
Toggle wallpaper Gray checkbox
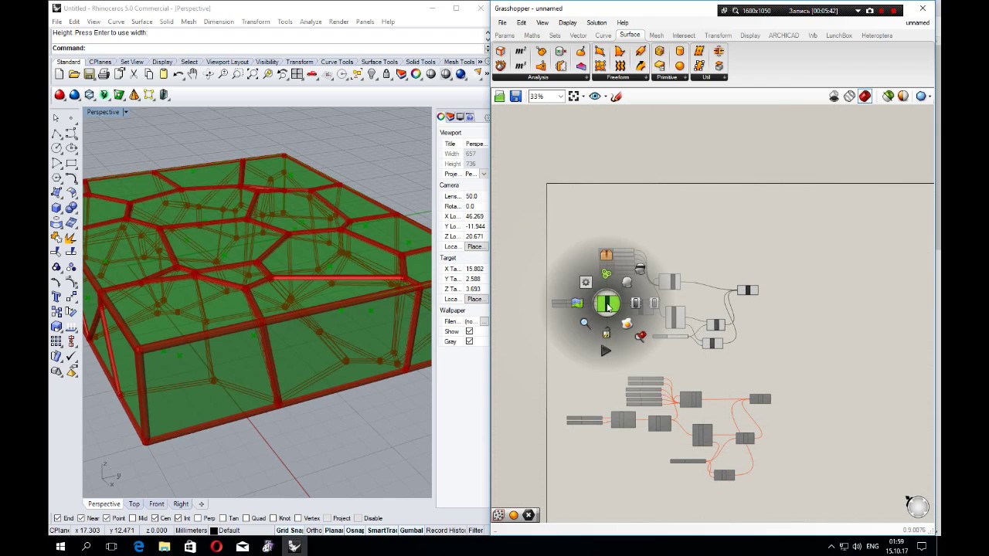[469, 341]
